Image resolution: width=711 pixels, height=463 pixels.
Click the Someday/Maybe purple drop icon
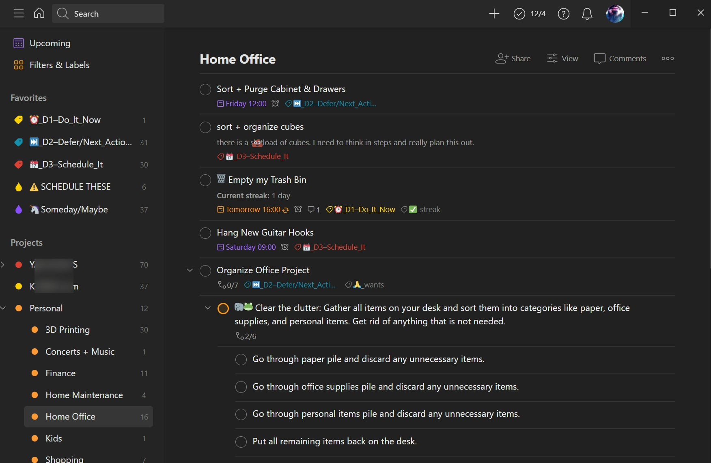pyautogui.click(x=19, y=209)
